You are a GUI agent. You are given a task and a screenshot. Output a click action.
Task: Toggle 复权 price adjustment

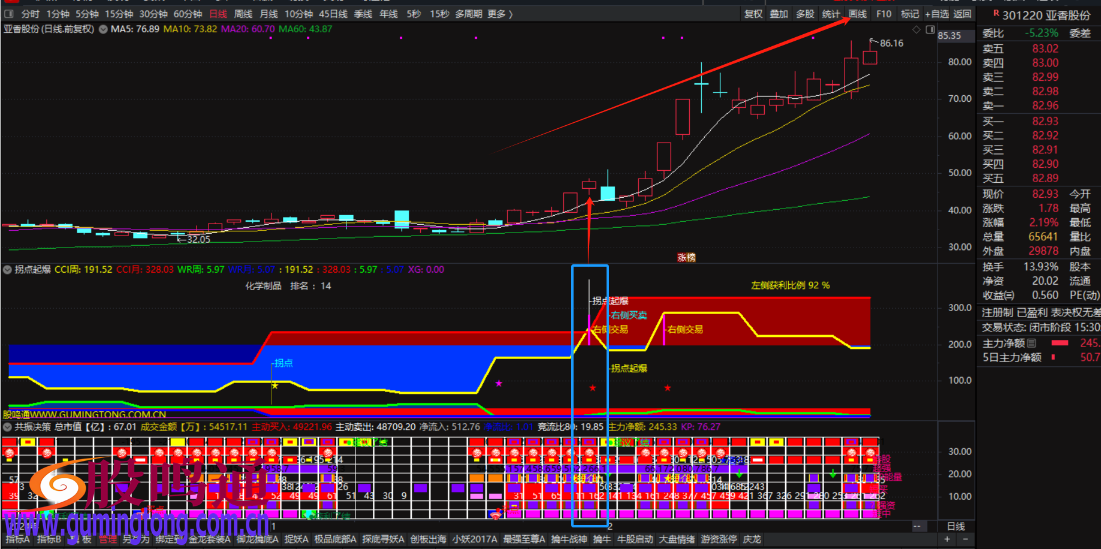click(x=753, y=14)
